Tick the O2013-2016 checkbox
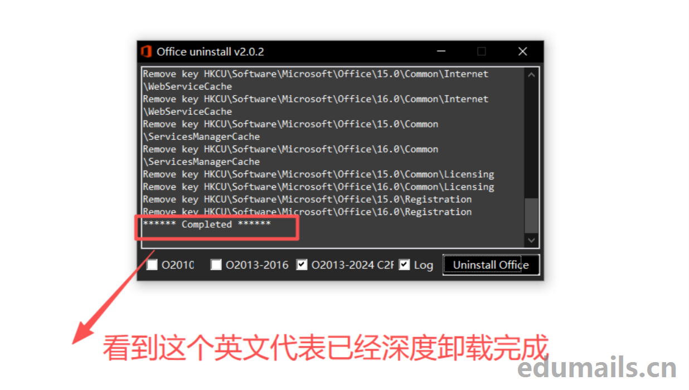The image size is (689, 390). coord(216,265)
